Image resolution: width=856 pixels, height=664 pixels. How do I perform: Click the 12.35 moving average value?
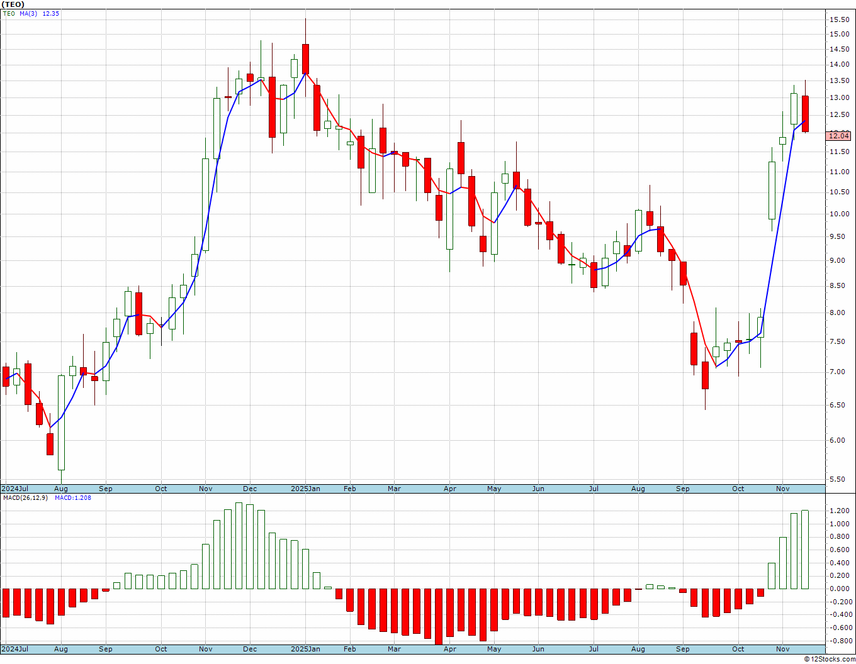point(51,13)
